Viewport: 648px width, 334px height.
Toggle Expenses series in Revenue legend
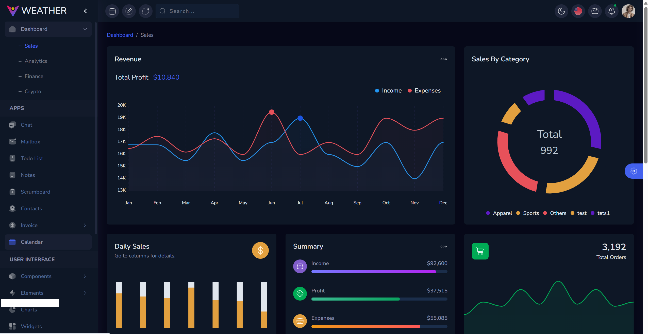[x=424, y=91]
